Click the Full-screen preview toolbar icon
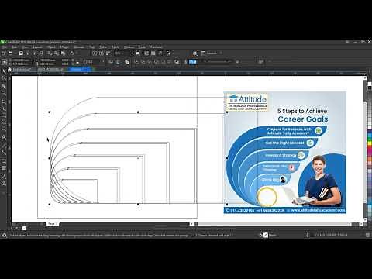 point(138,53)
